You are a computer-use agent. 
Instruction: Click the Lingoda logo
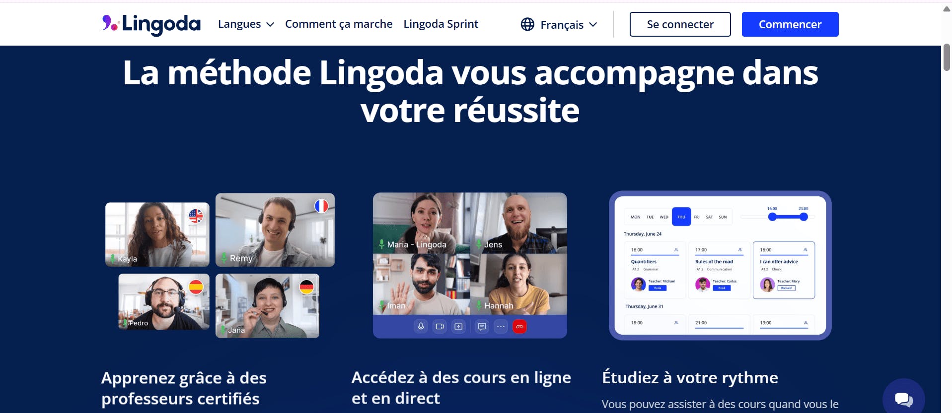151,24
